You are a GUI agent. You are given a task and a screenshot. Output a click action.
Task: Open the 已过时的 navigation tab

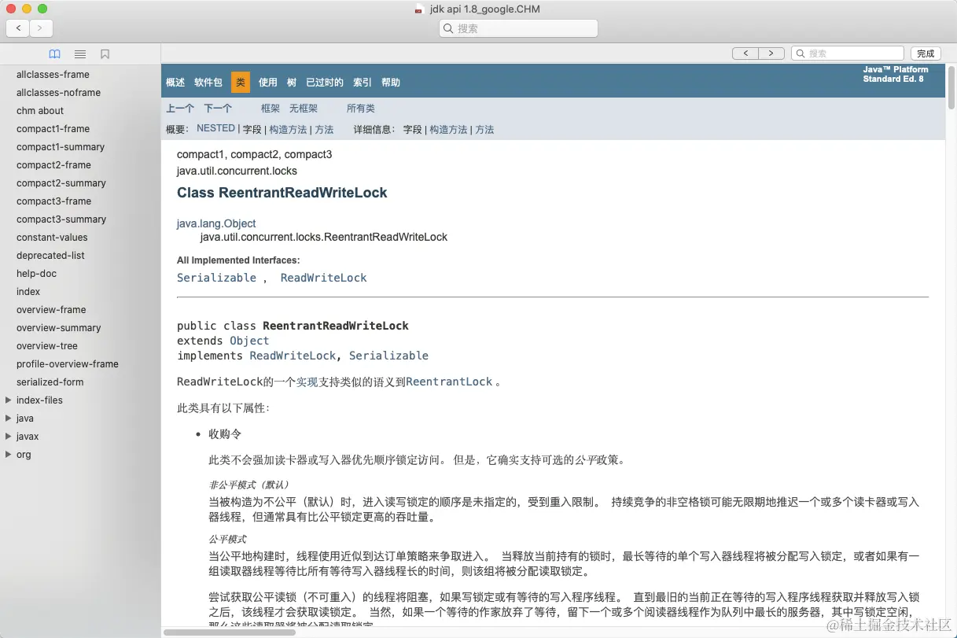tap(325, 83)
